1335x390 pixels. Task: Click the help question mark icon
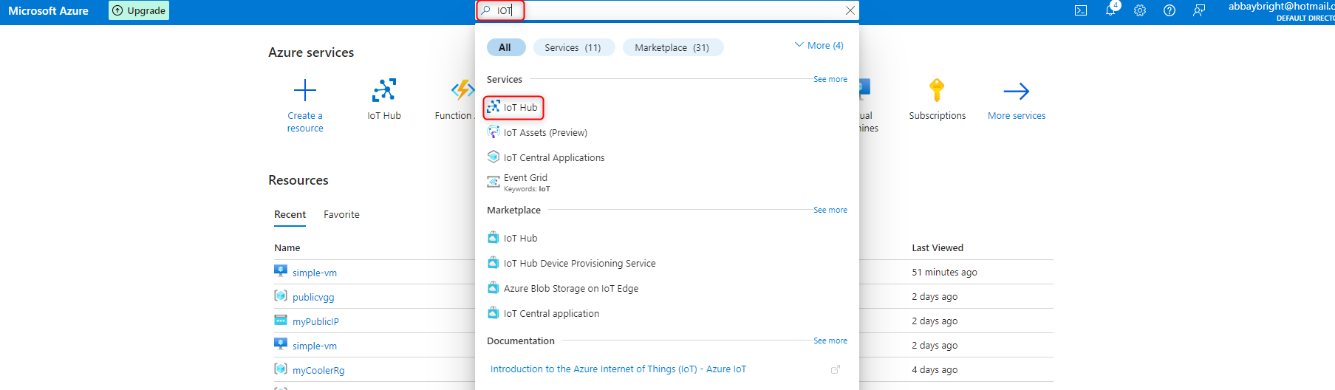[x=1170, y=10]
